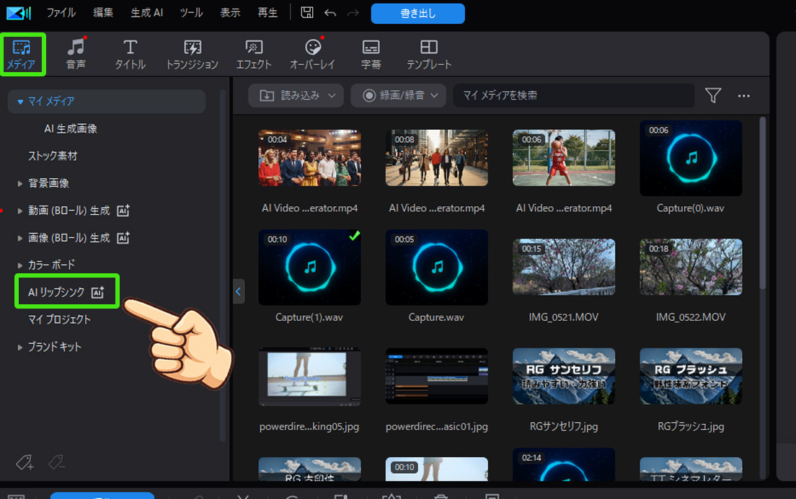Open the Title (タイトル) room
796x499 pixels.
[x=130, y=55]
